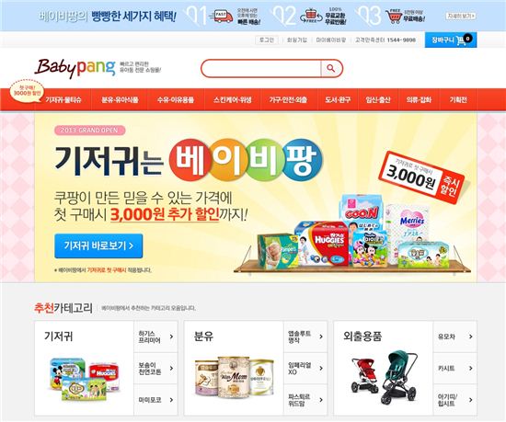506x422 pixels.
Task: Click the first purchase 3000원 speech bubble
Action: click(x=27, y=91)
